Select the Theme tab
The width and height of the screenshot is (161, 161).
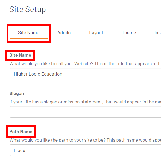point(129,33)
